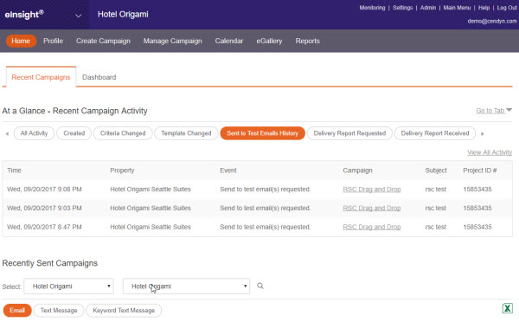Open the Reports menu
519x322 pixels.
coord(307,41)
